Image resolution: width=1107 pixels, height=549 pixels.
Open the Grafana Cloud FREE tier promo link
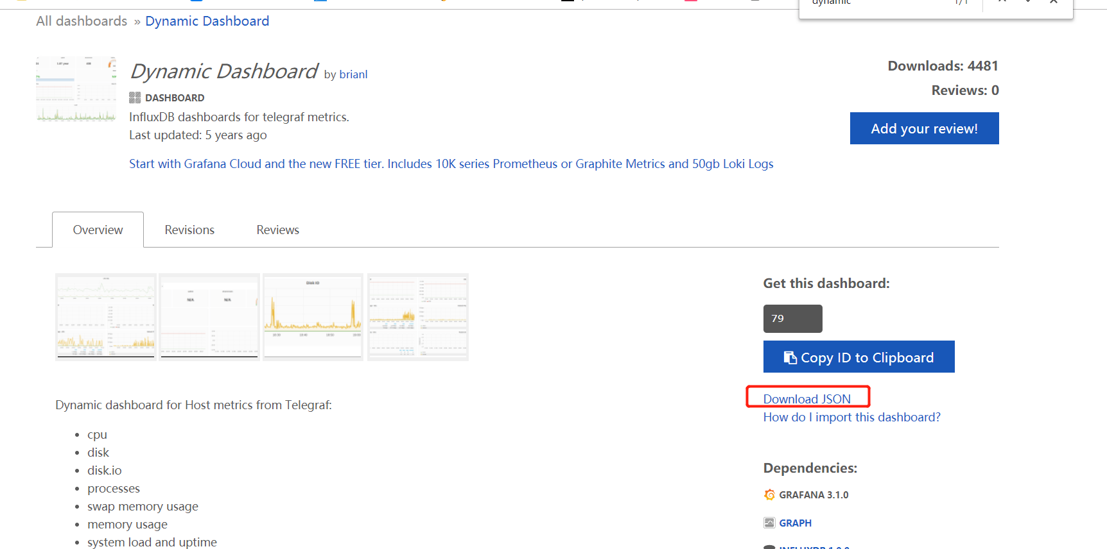point(451,164)
